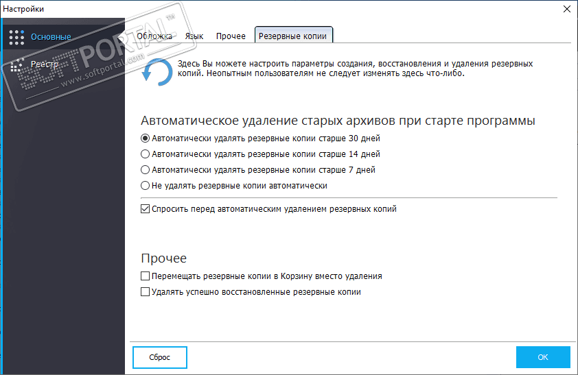Switch to the Прочее tab
578x375 pixels.
point(231,36)
